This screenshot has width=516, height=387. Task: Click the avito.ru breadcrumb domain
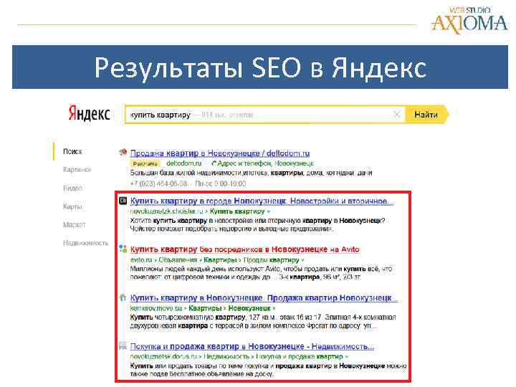tap(141, 260)
